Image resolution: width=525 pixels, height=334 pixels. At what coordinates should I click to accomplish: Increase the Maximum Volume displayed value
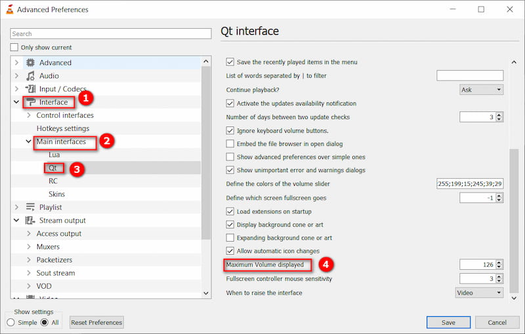499,262
